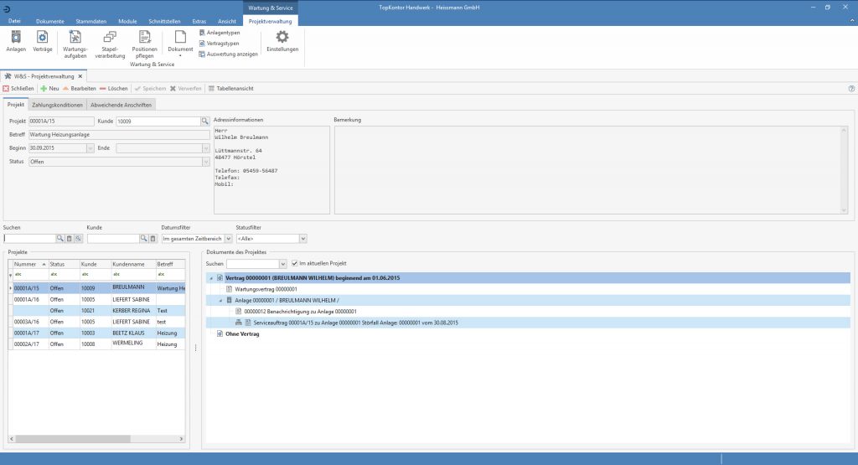Open the Status Offen dropdown
Screen dimensions: 858x465
(206, 162)
